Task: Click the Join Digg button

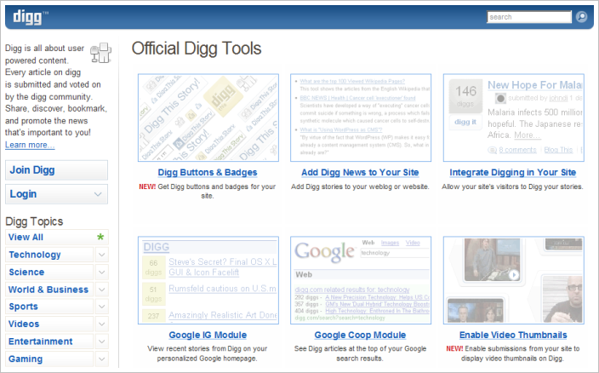Action: click(x=56, y=170)
